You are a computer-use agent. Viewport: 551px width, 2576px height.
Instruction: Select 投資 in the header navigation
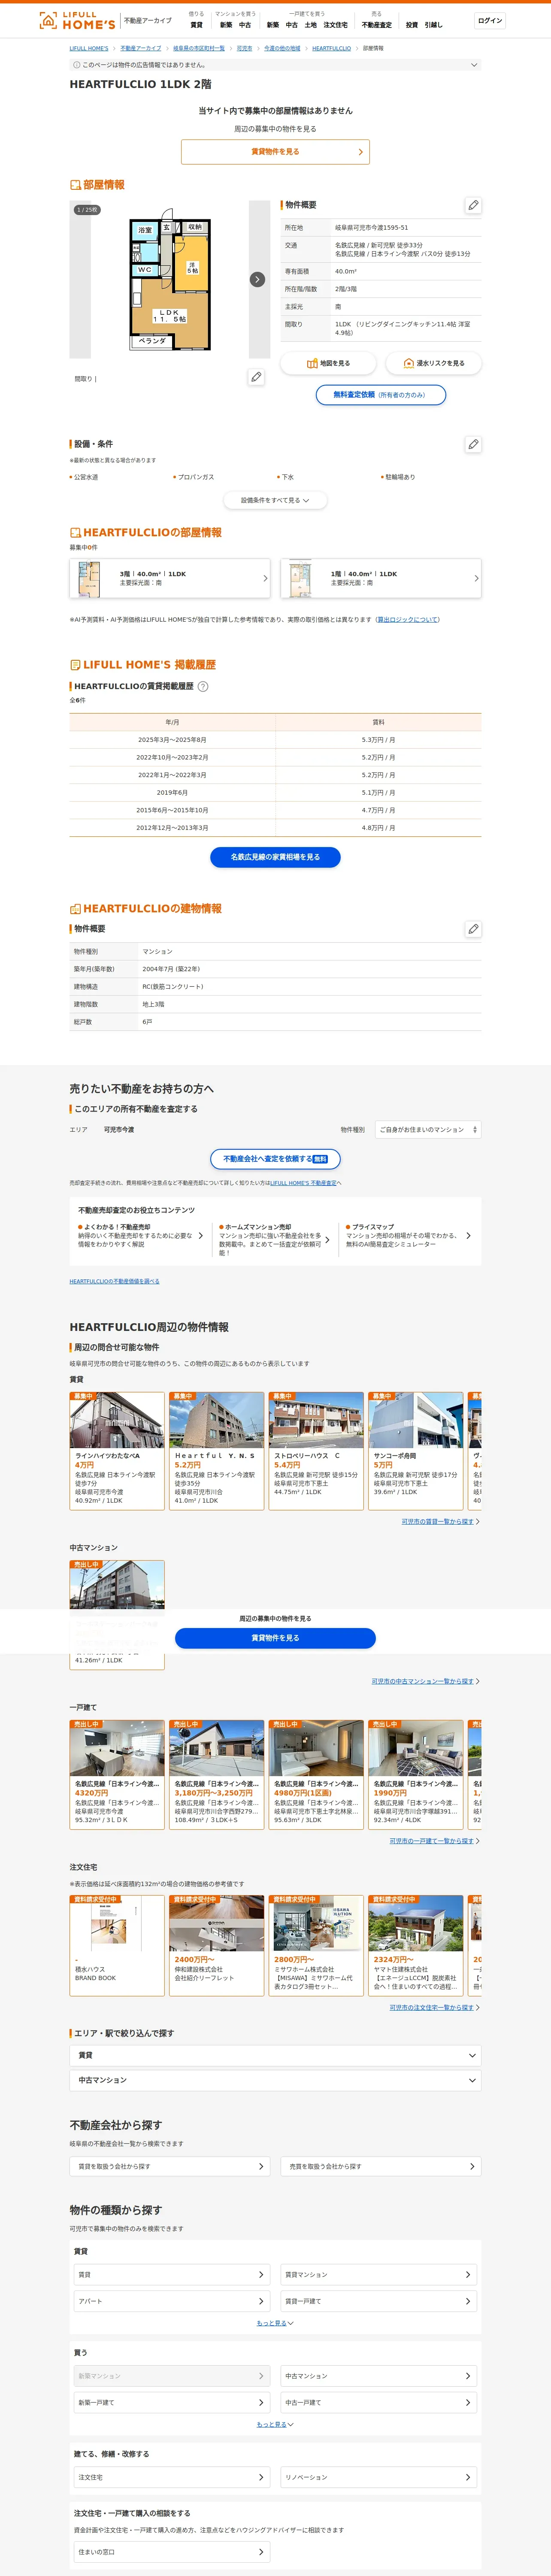pyautogui.click(x=412, y=25)
